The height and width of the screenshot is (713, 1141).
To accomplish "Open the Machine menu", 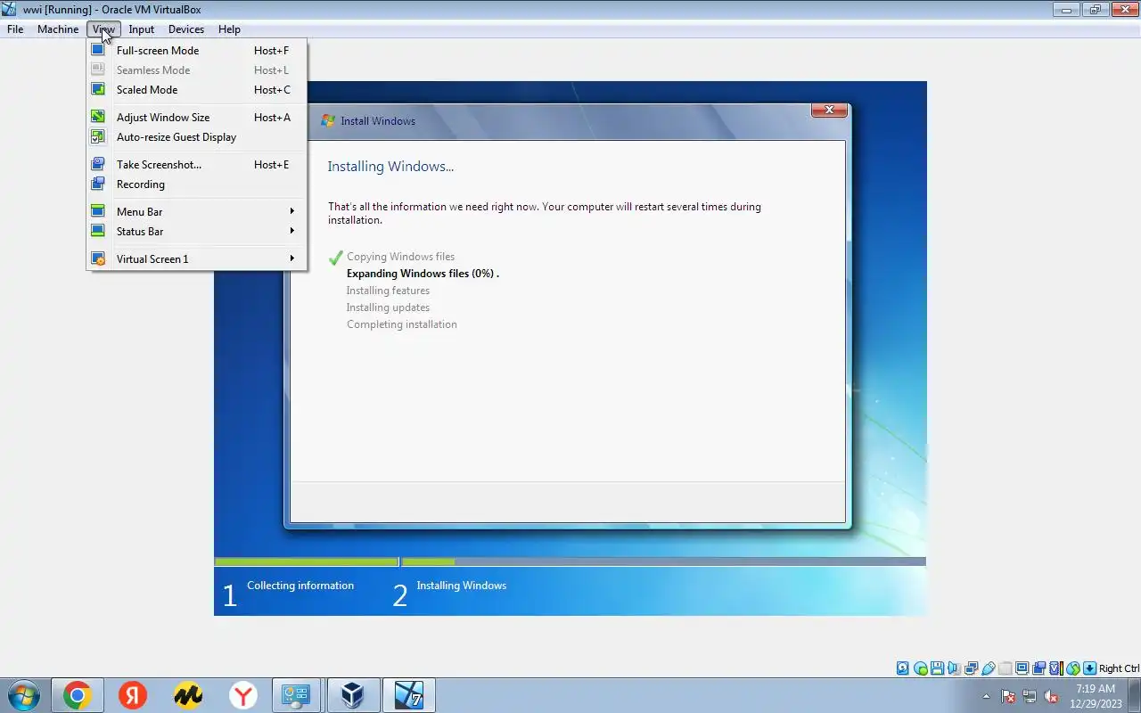I will (58, 29).
